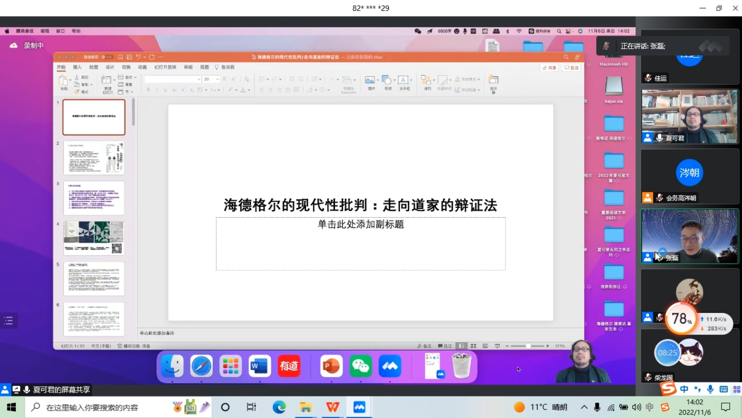
Task: Open WeChat from the Mac dock
Action: click(361, 366)
